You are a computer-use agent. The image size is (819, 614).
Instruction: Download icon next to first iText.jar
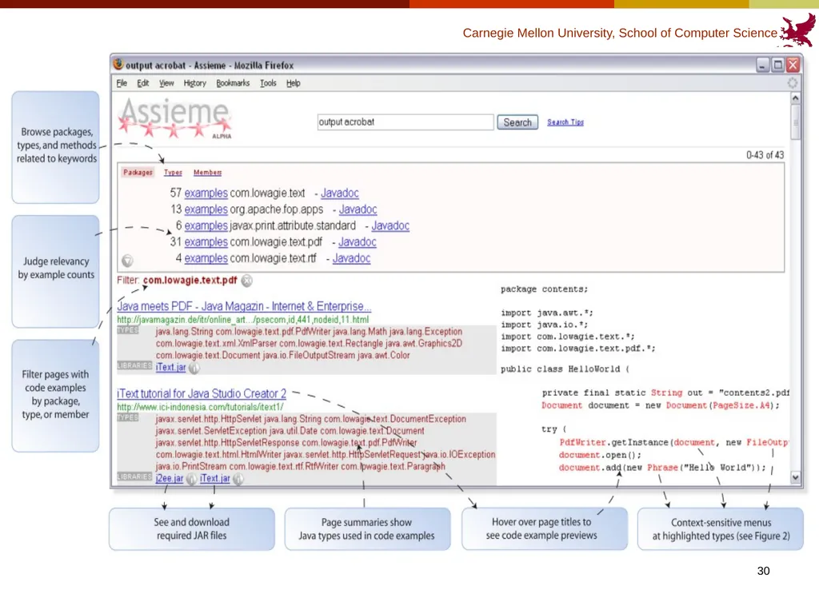[194, 368]
